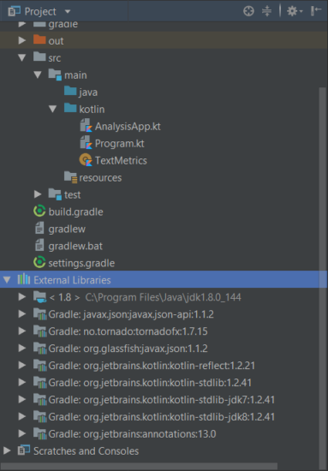Click the Scratches and Consoles icon
Screen dimensions: 328x471
pos(24,450)
